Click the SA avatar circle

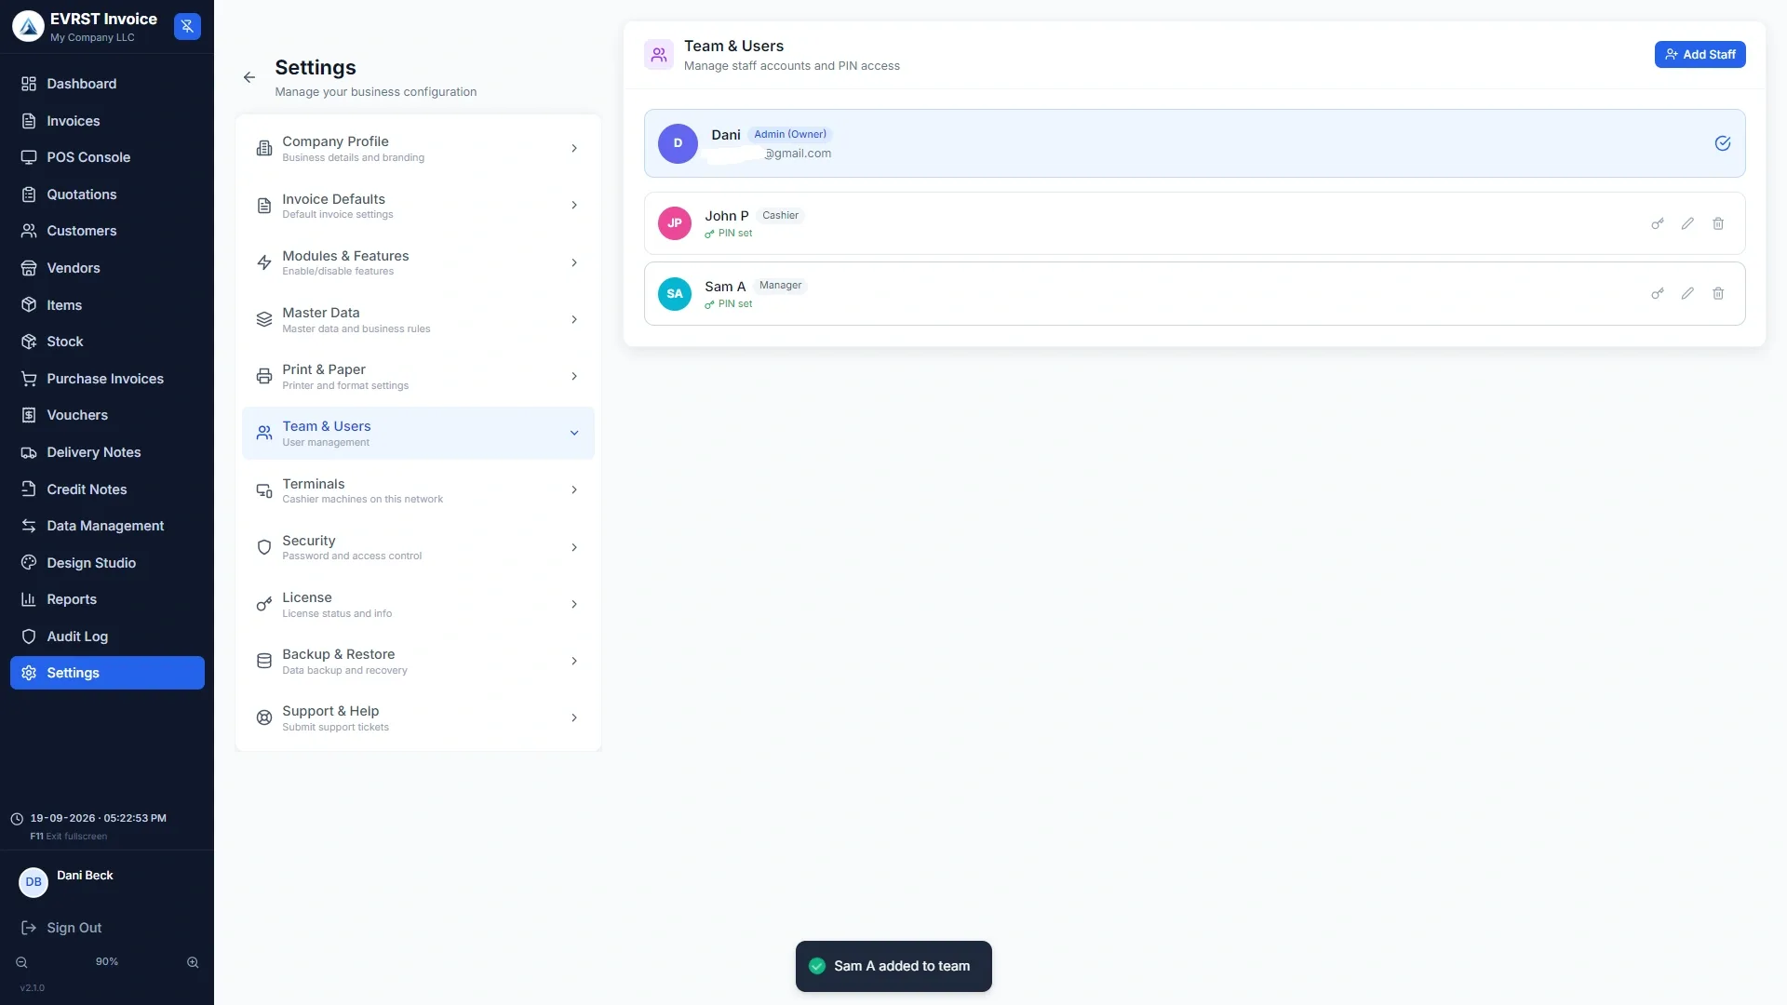coord(675,293)
